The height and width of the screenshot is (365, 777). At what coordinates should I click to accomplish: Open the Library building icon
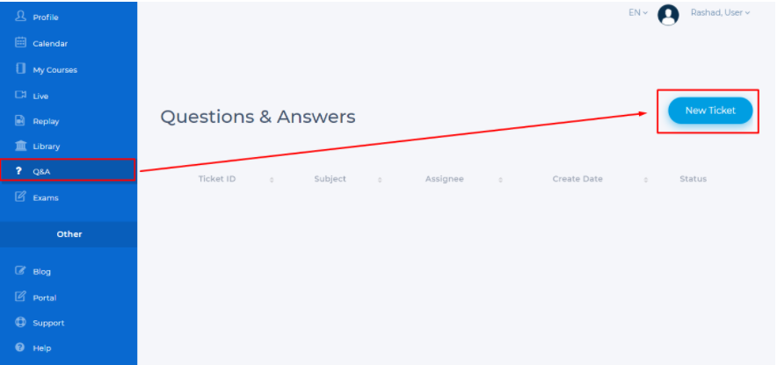20,146
